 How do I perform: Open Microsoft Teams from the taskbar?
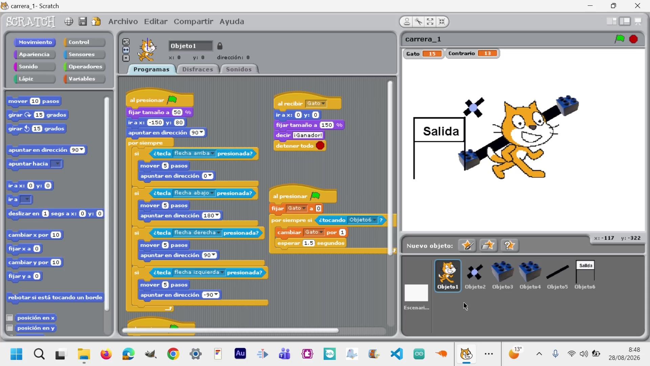285,354
